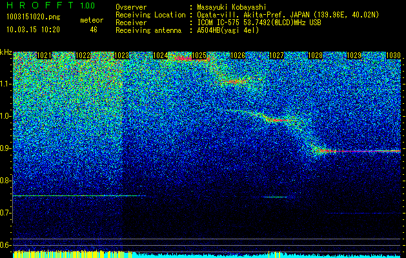Click the 1026 time marker
Image resolution: width=406 pixels, height=258 pixels.
pyautogui.click(x=238, y=55)
